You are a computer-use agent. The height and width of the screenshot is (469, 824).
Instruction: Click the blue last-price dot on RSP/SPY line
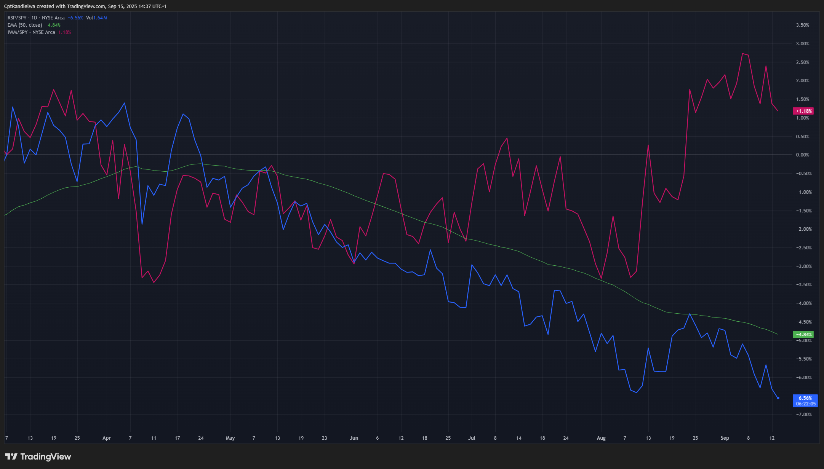(778, 398)
